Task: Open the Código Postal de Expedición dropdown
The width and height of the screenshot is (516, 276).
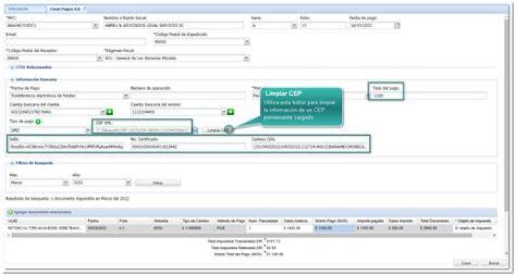Action: pyautogui.click(x=247, y=42)
